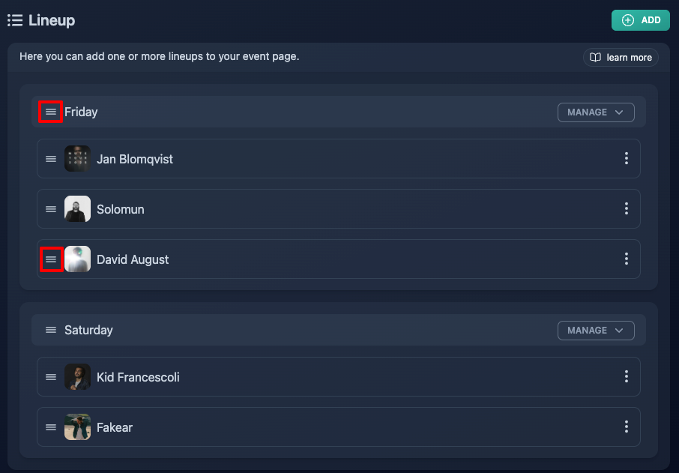Screen dimensions: 679x473
Task: Click the drag handle beside David August
Action: 51,259
